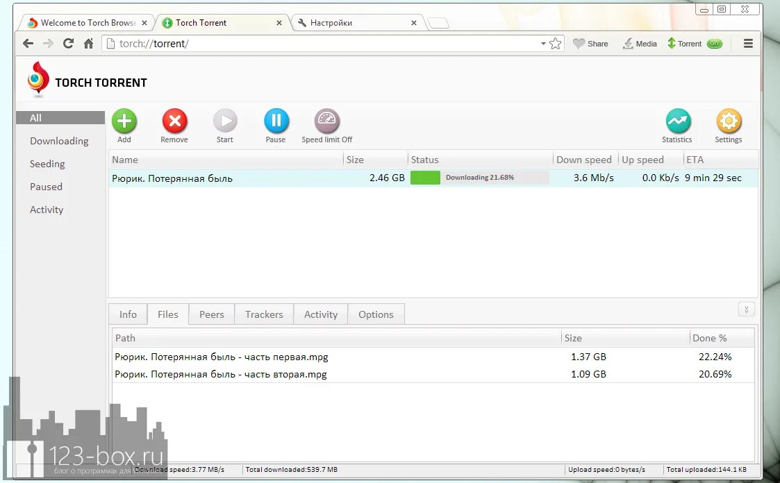780x483 pixels.
Task: Switch to Welcome to Torch Browser tab
Action: point(88,23)
